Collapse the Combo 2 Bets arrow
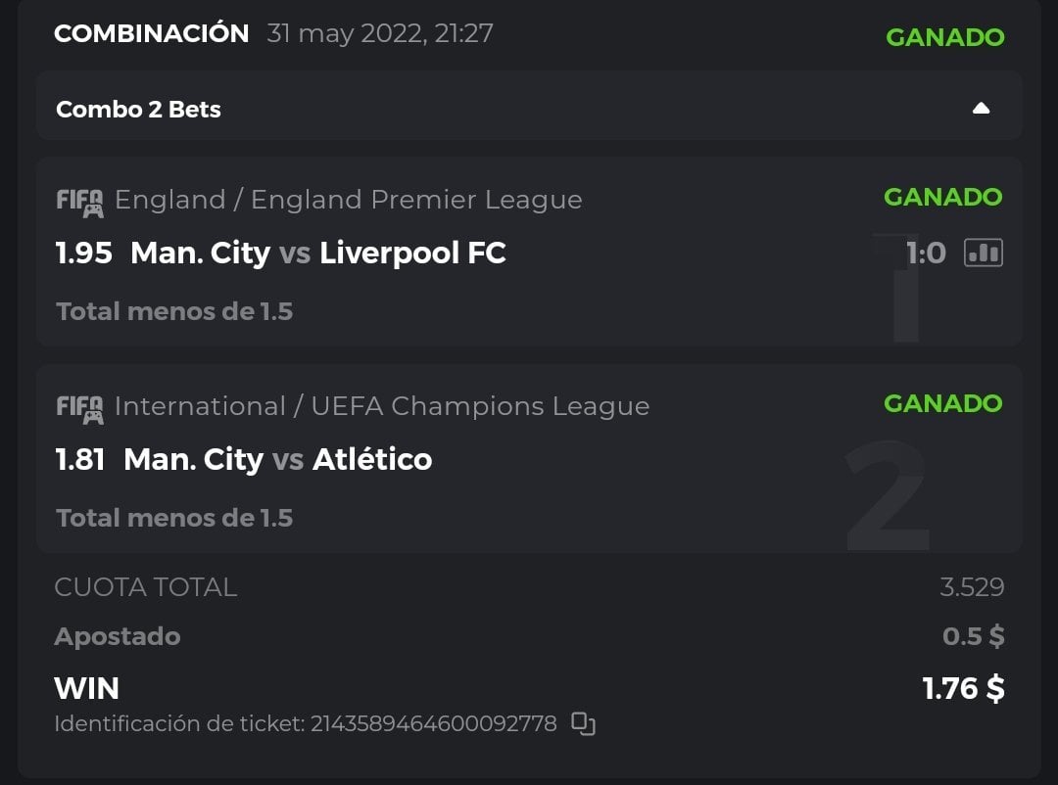 pos(981,109)
